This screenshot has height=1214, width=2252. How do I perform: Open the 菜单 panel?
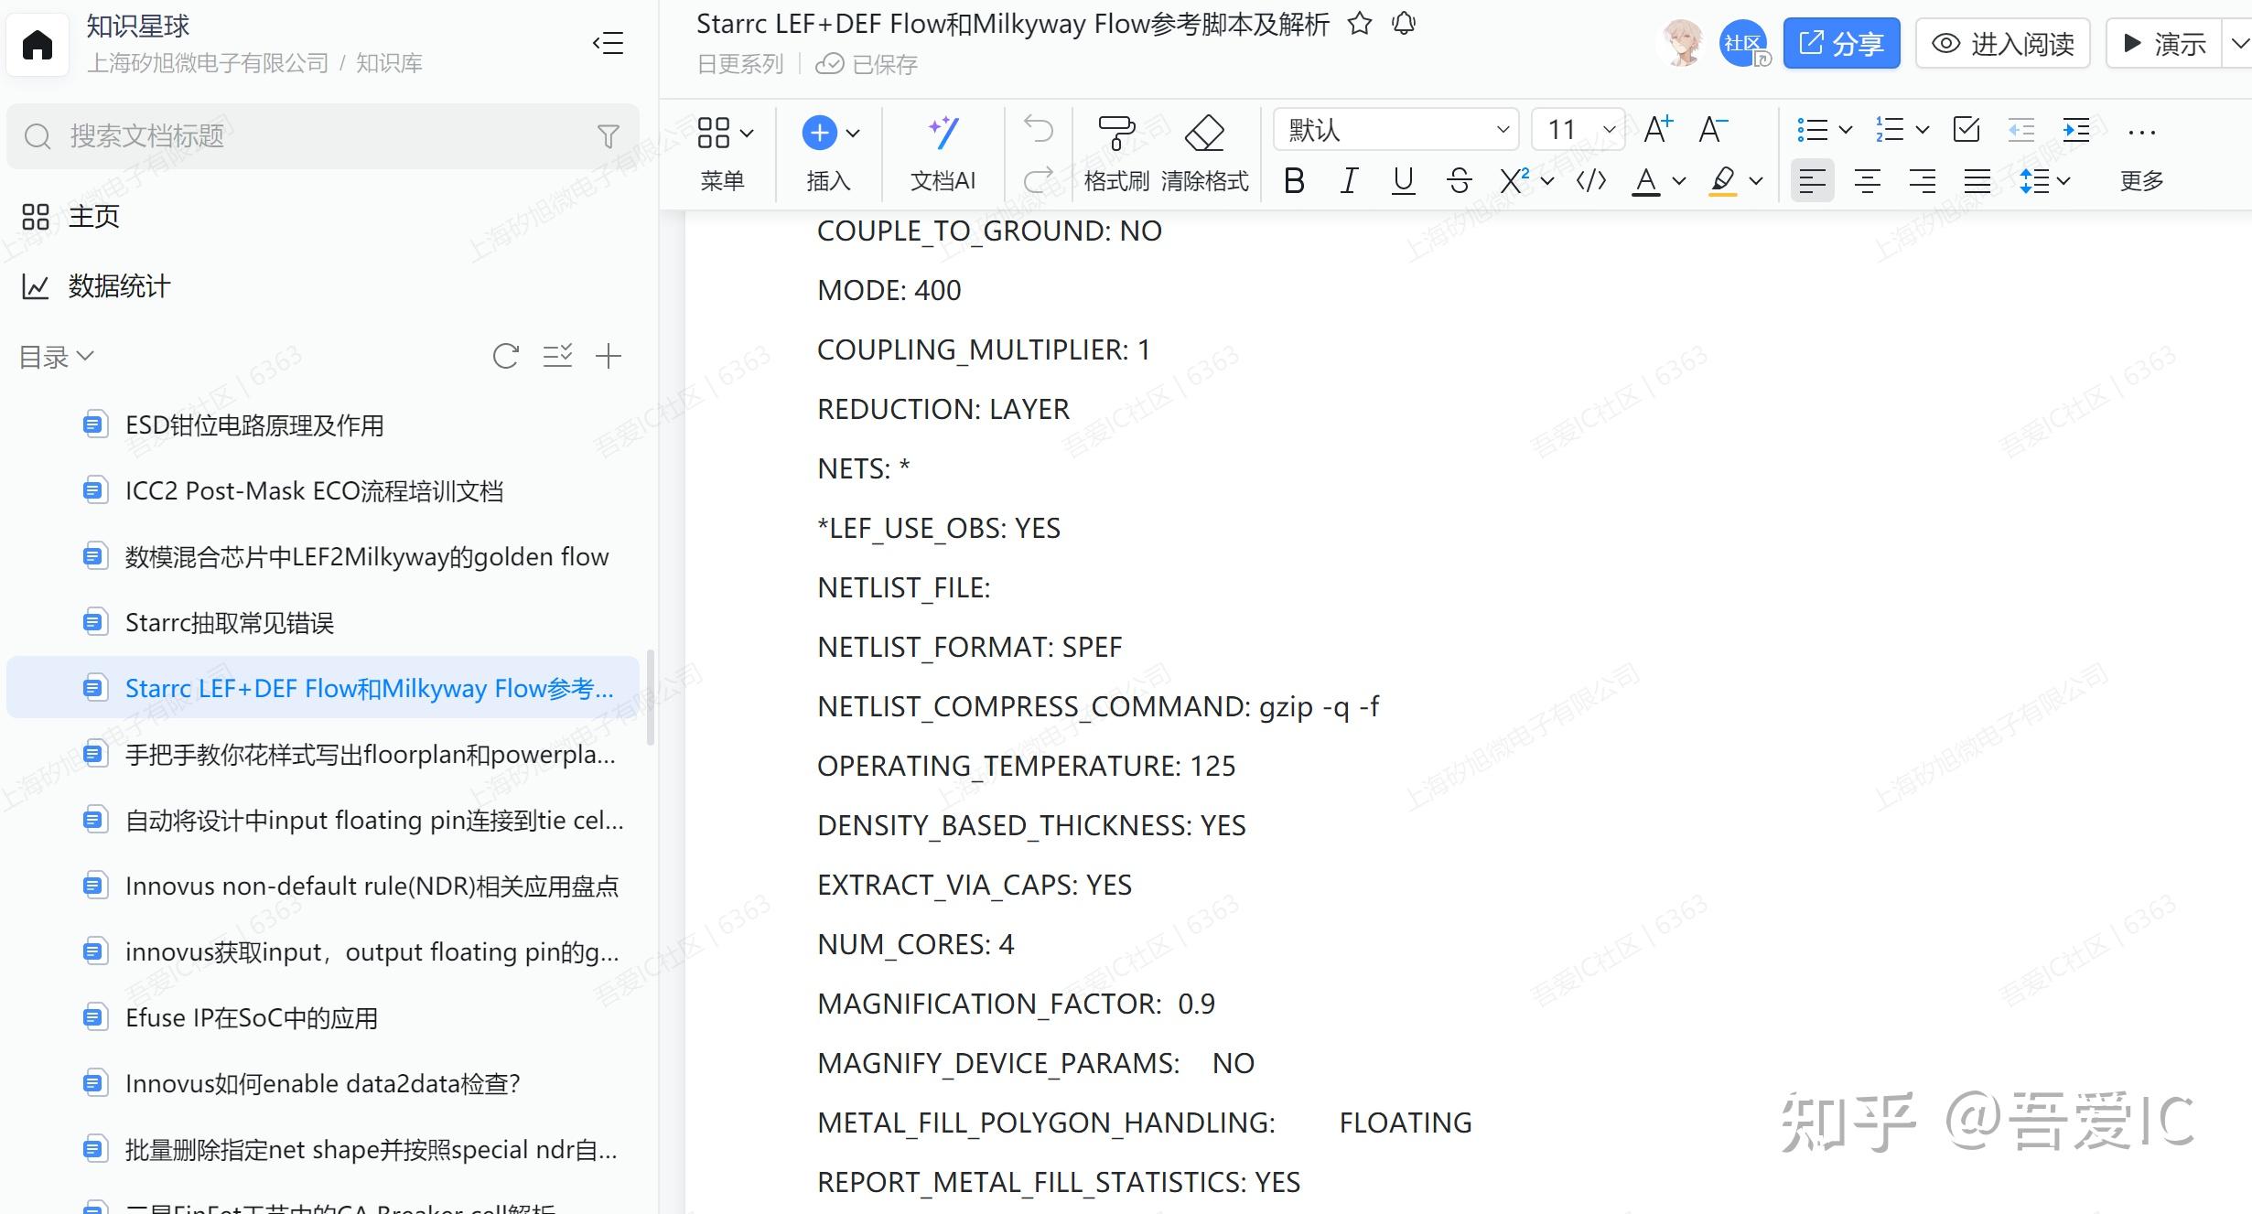723,151
